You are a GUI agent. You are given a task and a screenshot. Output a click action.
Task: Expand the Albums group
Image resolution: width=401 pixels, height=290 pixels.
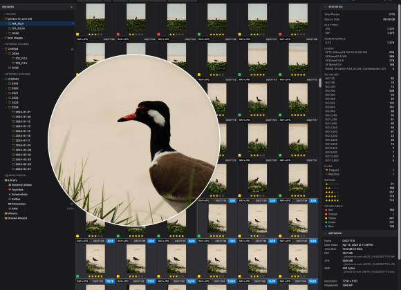click(3, 213)
